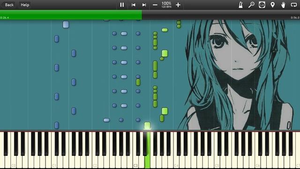
Task: Open the hands settings icon
Action: coord(283,5)
